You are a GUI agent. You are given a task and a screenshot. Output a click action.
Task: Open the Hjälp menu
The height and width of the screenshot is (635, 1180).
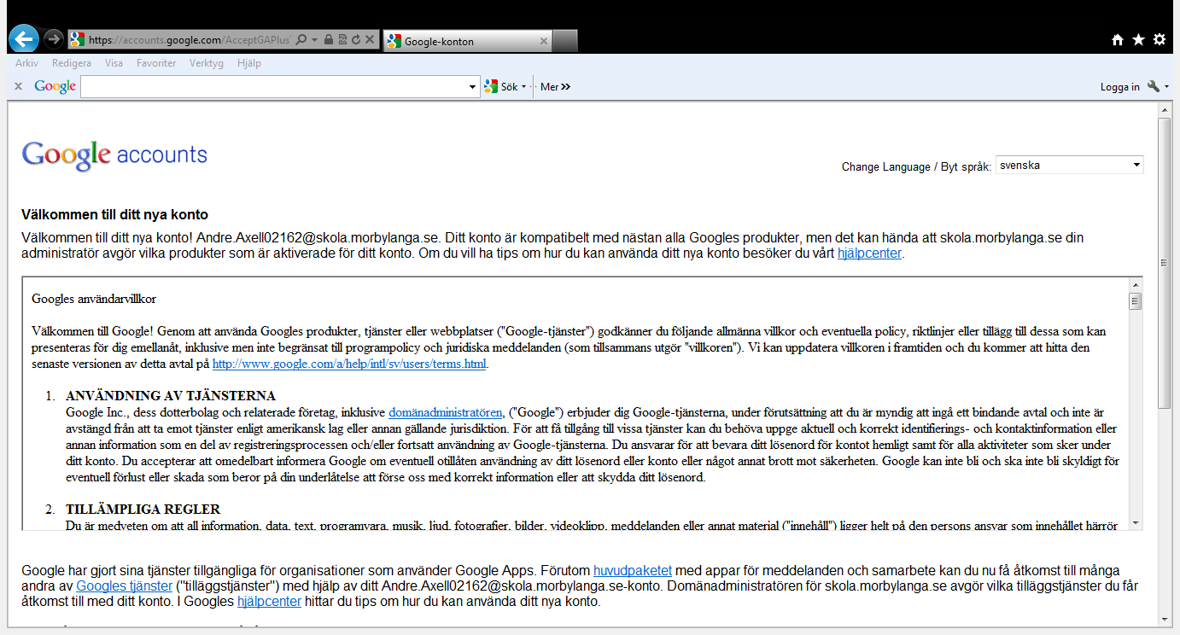[x=248, y=63]
